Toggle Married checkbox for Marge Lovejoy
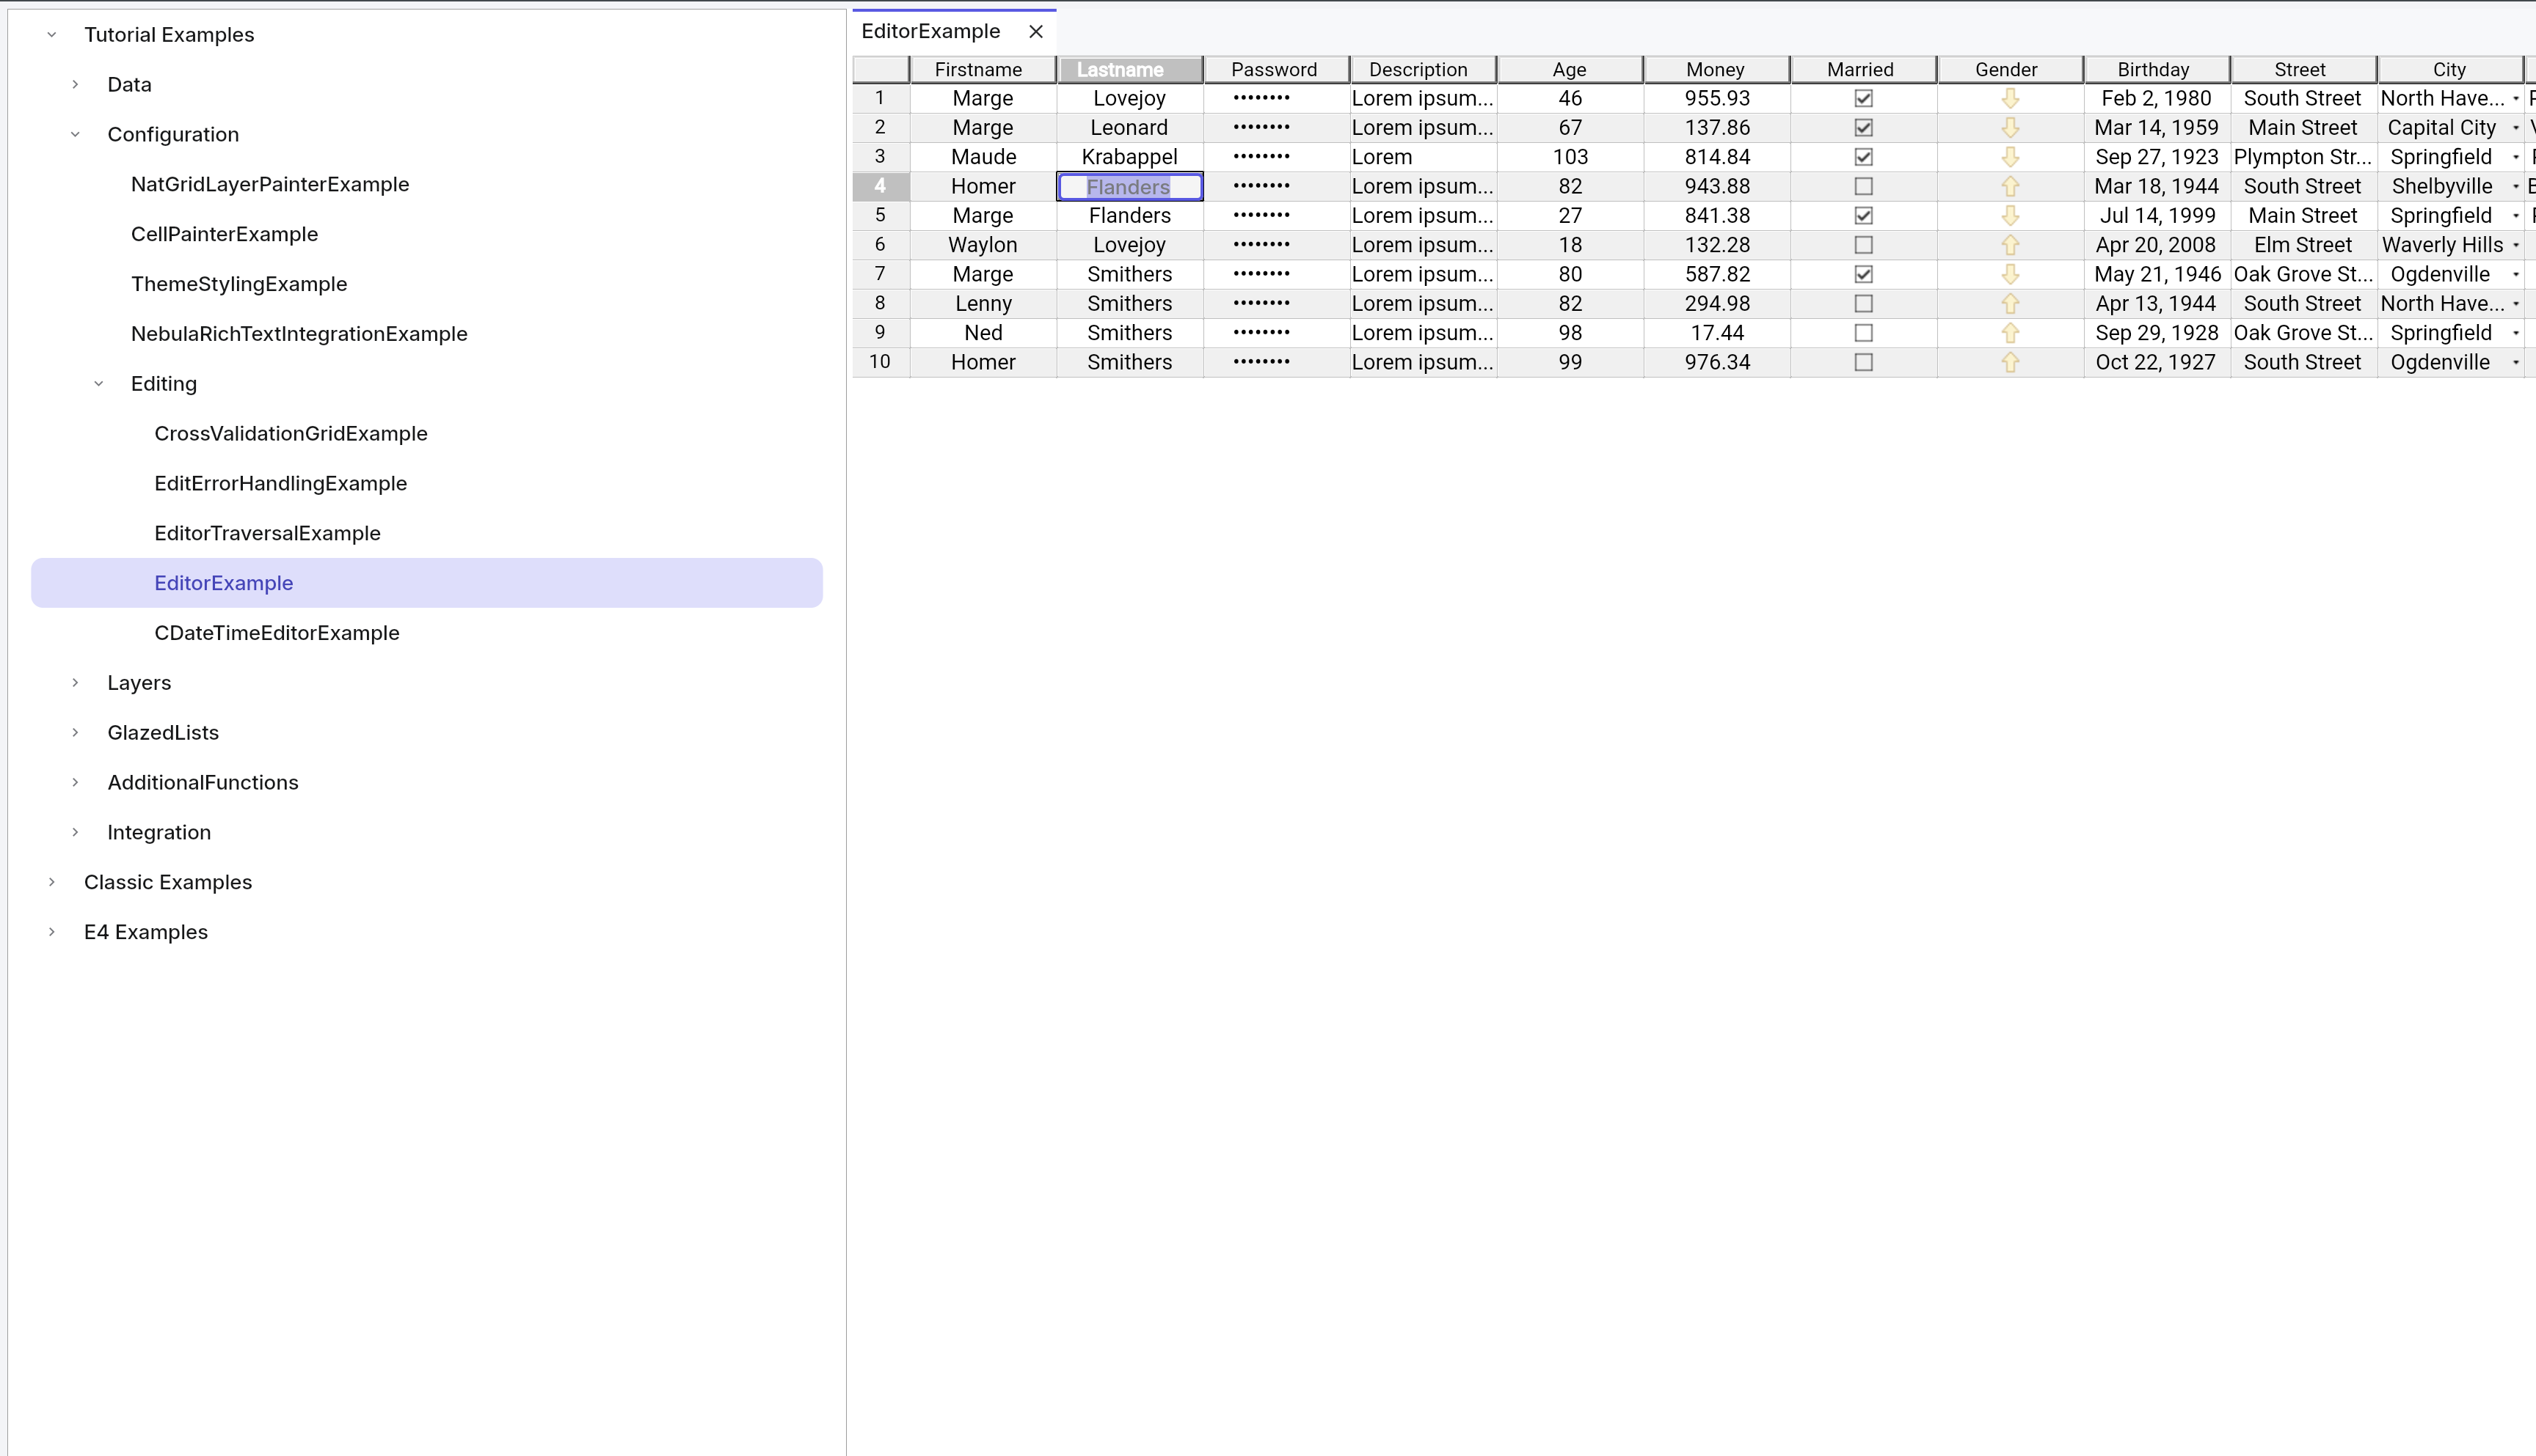The height and width of the screenshot is (1456, 2536). (1862, 98)
